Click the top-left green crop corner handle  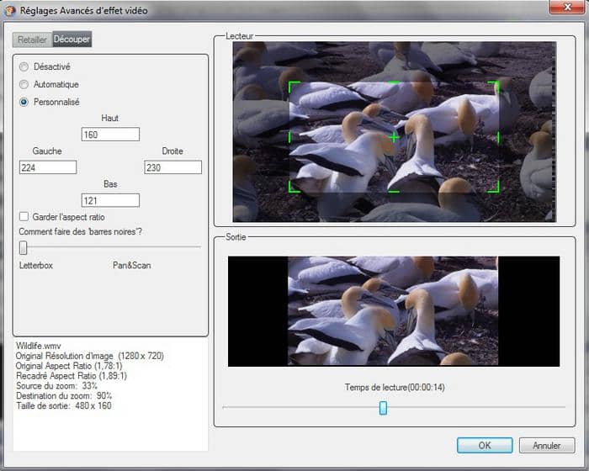pos(294,87)
